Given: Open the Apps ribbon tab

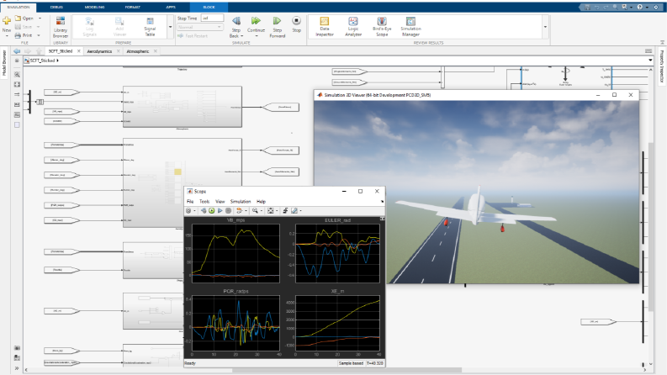Looking at the screenshot, I should pos(171,8).
